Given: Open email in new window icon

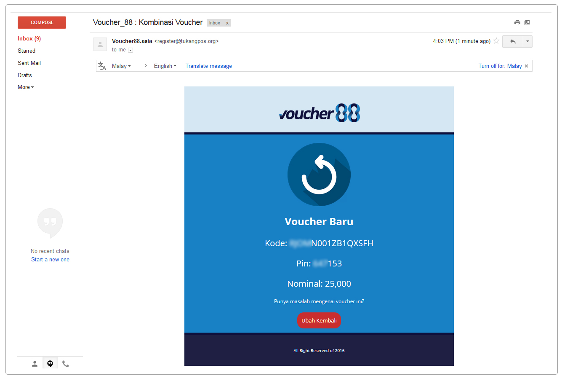Looking at the screenshot, I should point(527,23).
